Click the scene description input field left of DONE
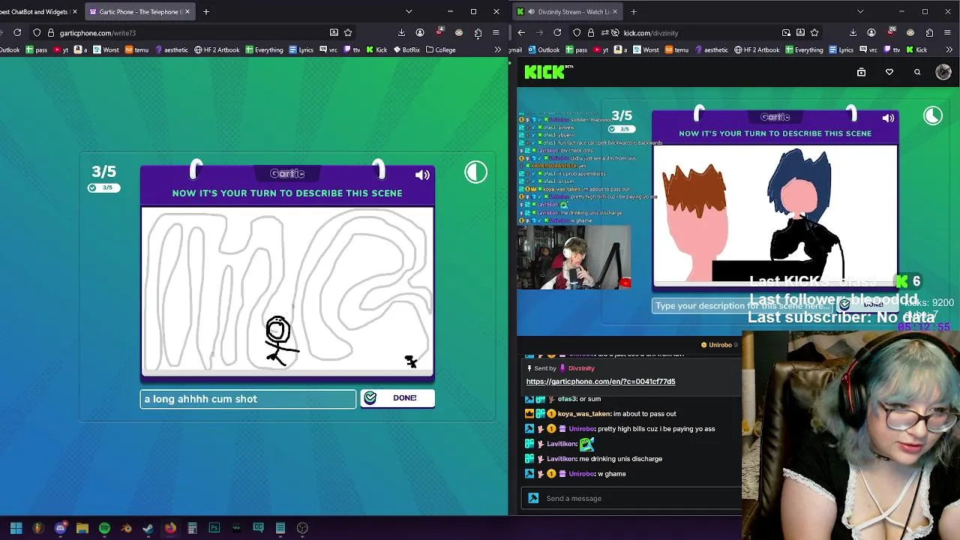 (x=248, y=399)
